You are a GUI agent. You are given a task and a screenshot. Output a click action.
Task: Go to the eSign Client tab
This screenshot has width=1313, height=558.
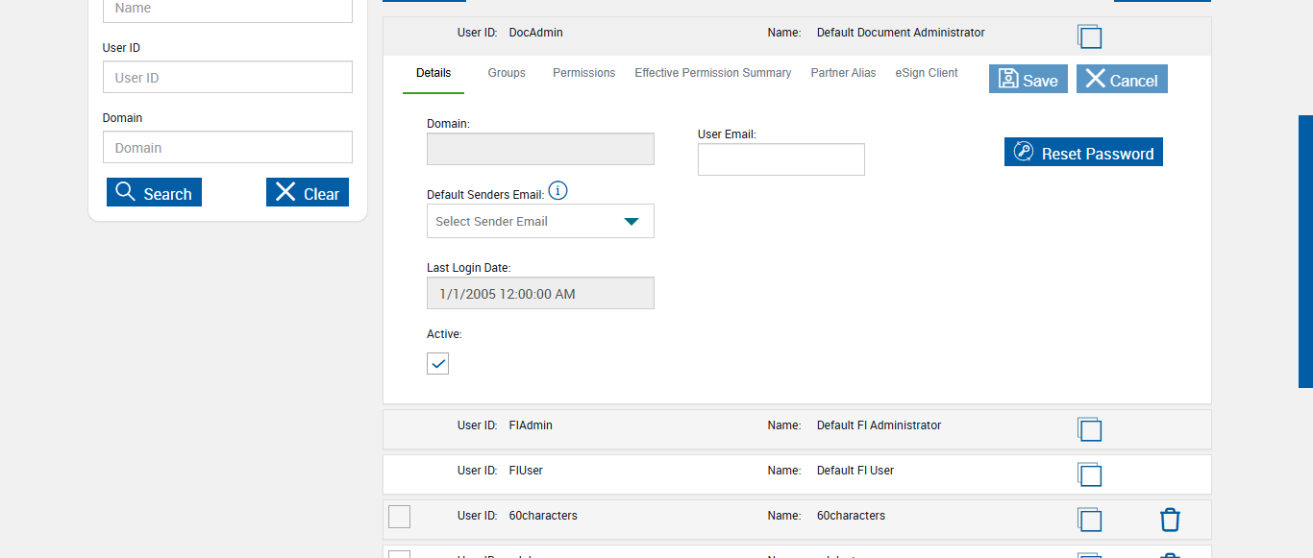[x=927, y=73]
